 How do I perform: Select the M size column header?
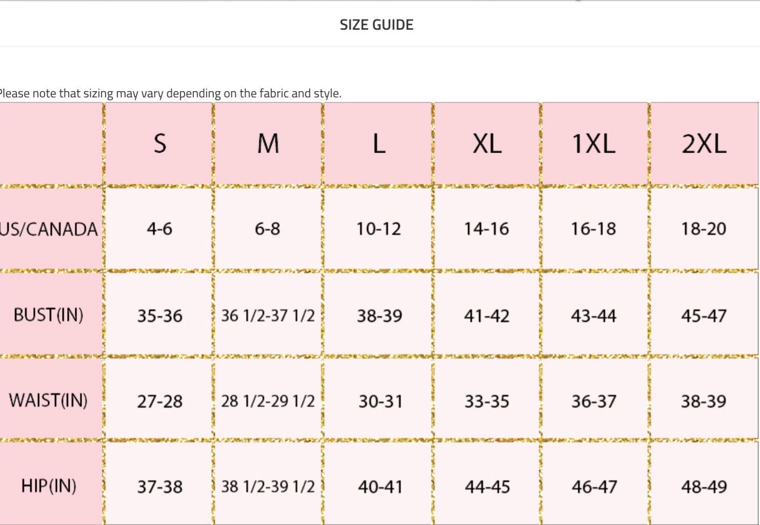pos(268,143)
